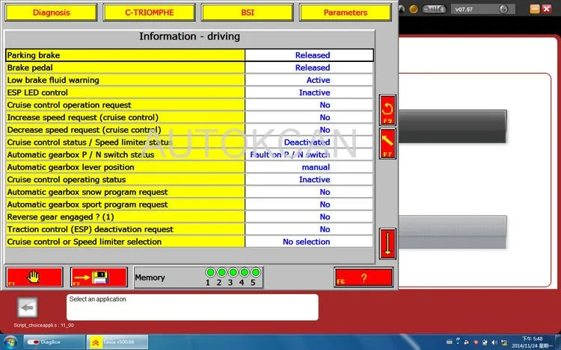561x350 pixels.
Task: Select memory indicator 5
Action: (256, 272)
